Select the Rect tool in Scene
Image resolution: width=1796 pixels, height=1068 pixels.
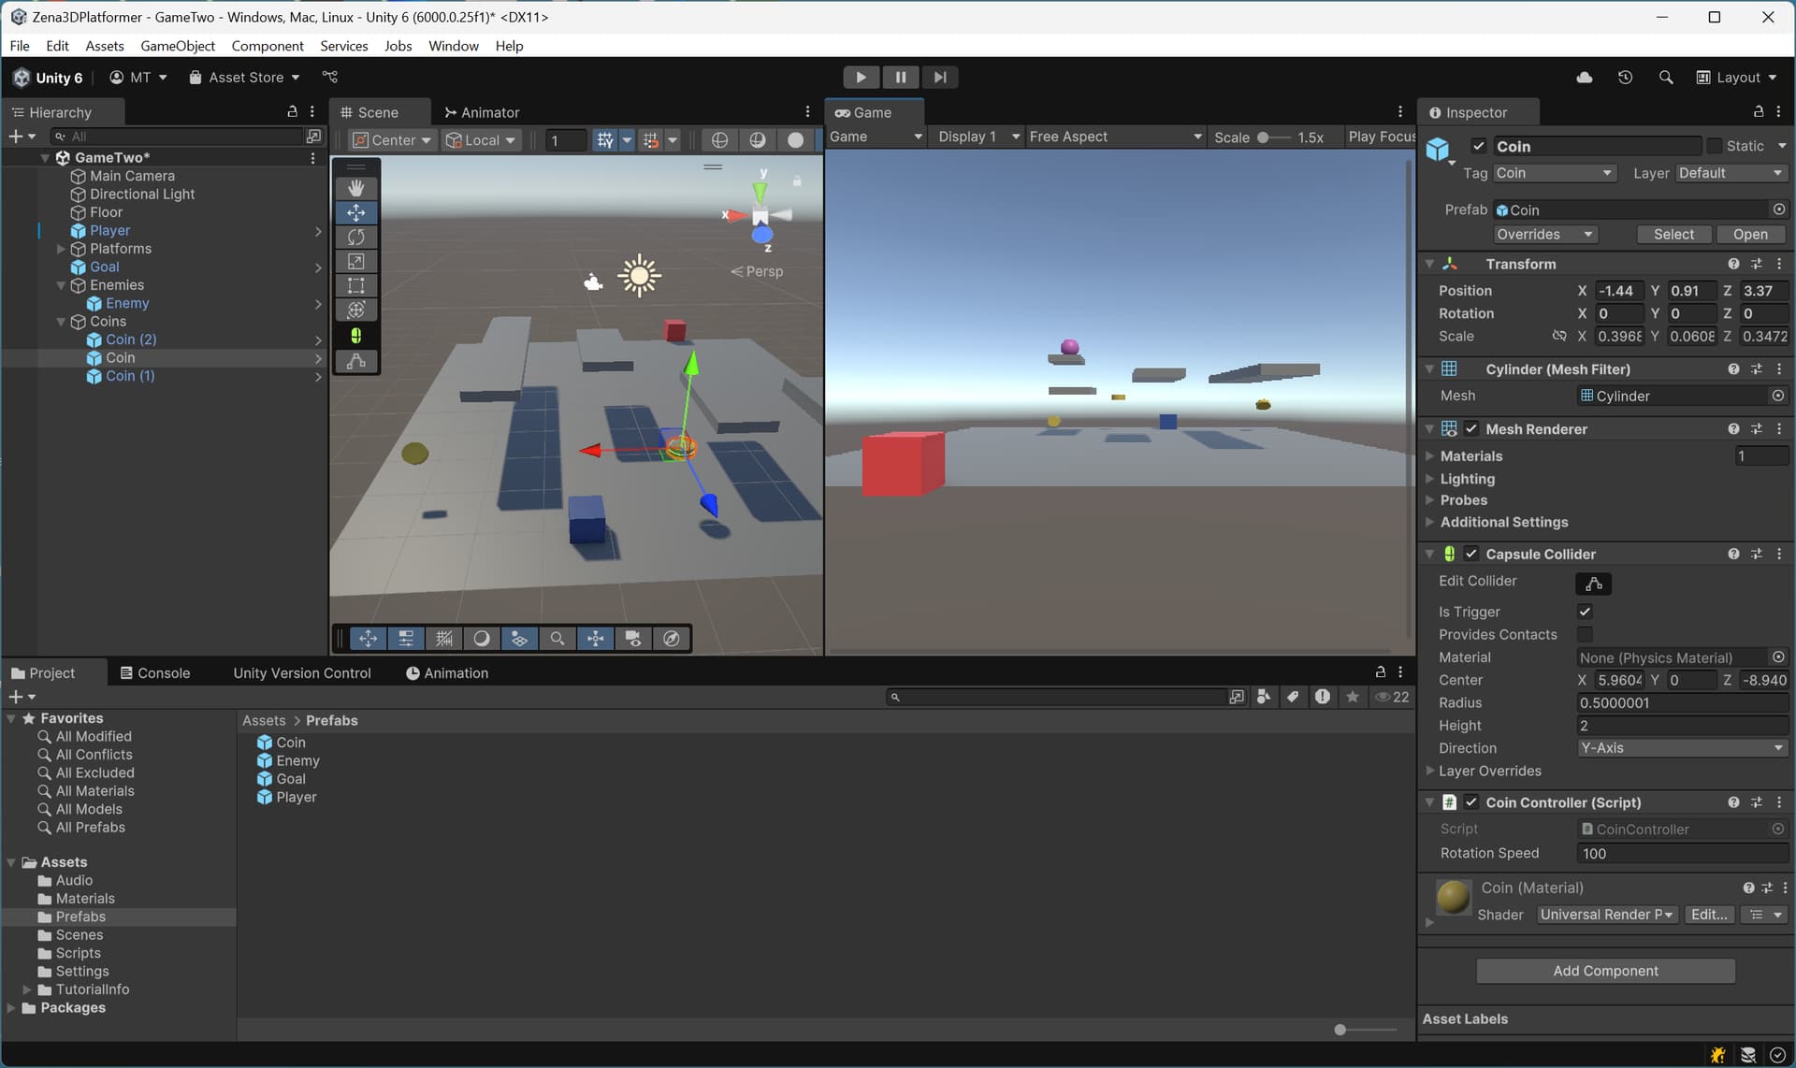355,286
